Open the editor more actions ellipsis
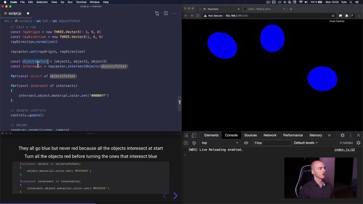Image resolution: width=363 pixels, height=204 pixels. coord(175,14)
